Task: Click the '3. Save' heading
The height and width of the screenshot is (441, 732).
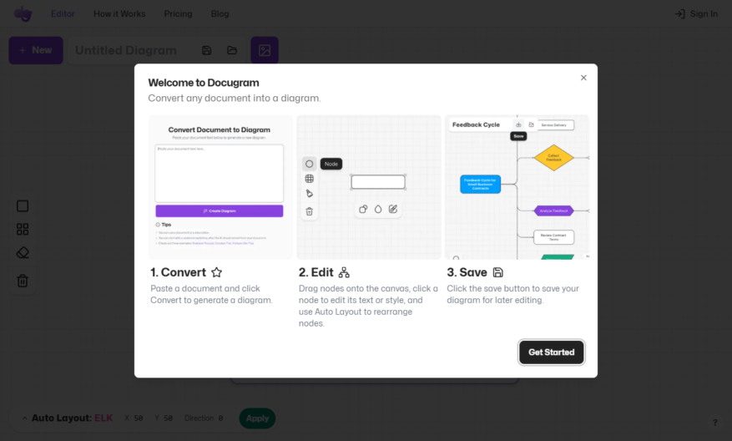Action: click(467, 272)
